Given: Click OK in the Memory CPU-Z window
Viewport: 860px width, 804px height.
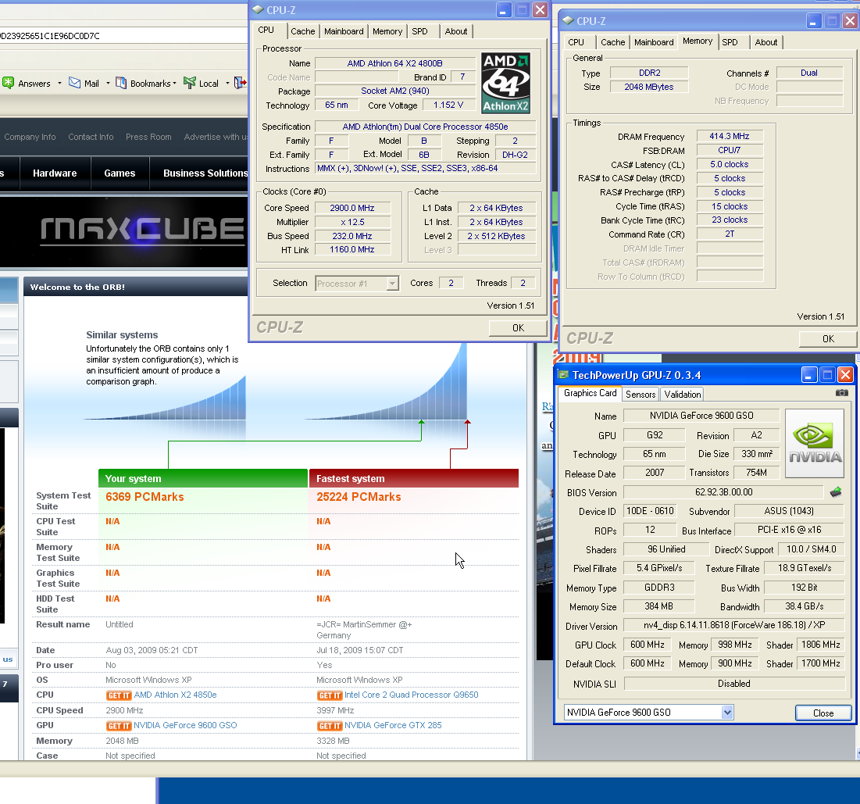Looking at the screenshot, I should point(828,338).
